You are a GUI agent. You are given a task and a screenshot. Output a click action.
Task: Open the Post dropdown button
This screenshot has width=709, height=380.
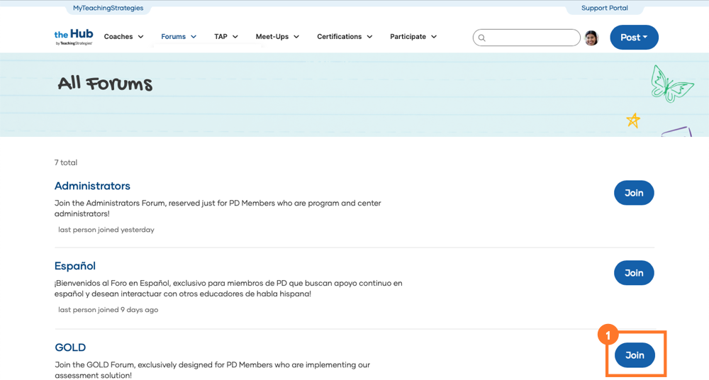(x=634, y=38)
